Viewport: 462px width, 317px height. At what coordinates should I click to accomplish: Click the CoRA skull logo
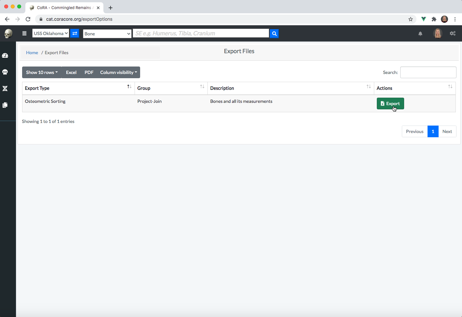[x=8, y=33]
